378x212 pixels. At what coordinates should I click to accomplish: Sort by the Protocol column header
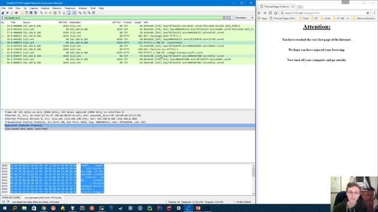pyautogui.click(x=128, y=22)
